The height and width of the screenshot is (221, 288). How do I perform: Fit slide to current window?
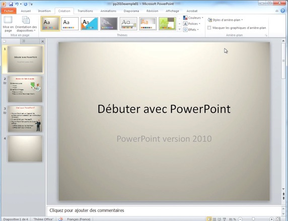point(278,219)
